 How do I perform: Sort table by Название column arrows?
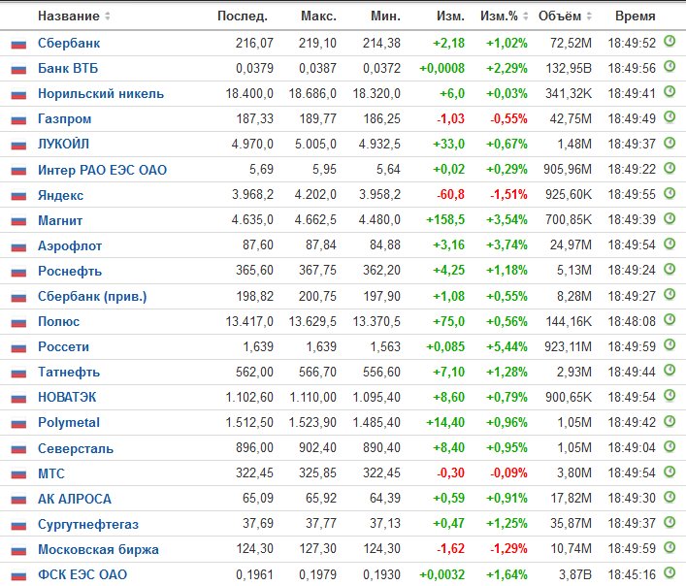click(107, 16)
